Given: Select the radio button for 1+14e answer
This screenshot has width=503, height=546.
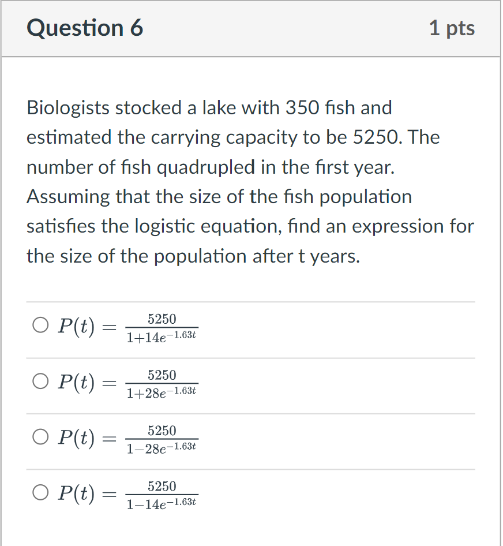Looking at the screenshot, I should pos(40,325).
